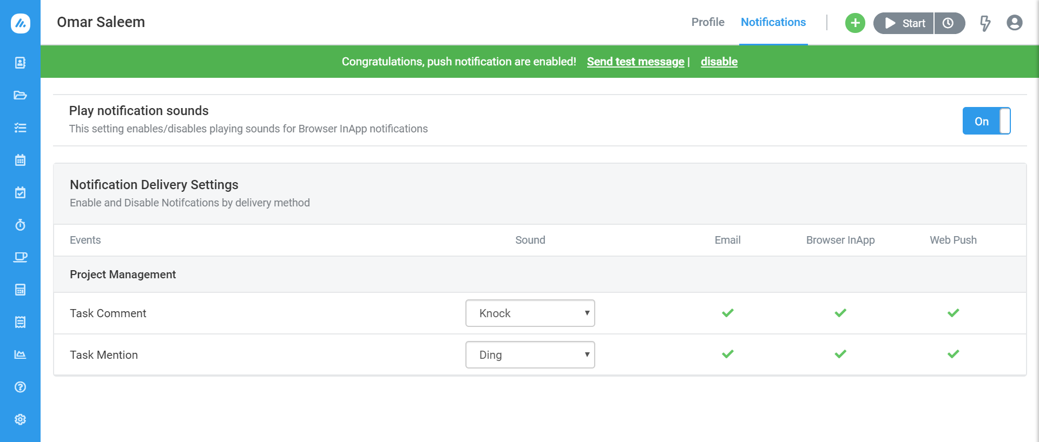This screenshot has width=1039, height=442.
Task: Open the settings gear icon in sidebar
Action: [x=21, y=419]
